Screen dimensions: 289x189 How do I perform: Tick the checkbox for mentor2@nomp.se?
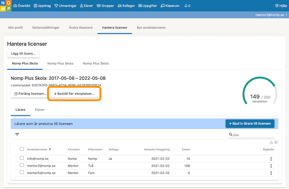pyautogui.click(x=22, y=165)
